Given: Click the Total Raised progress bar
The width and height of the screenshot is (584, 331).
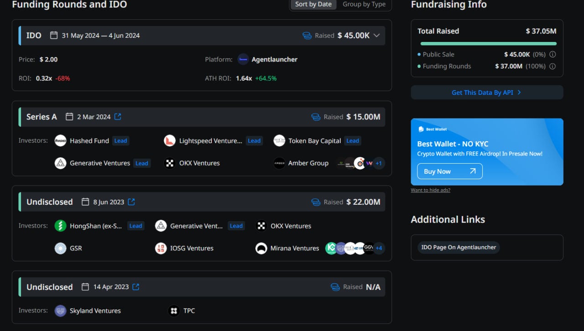Looking at the screenshot, I should pos(488,44).
